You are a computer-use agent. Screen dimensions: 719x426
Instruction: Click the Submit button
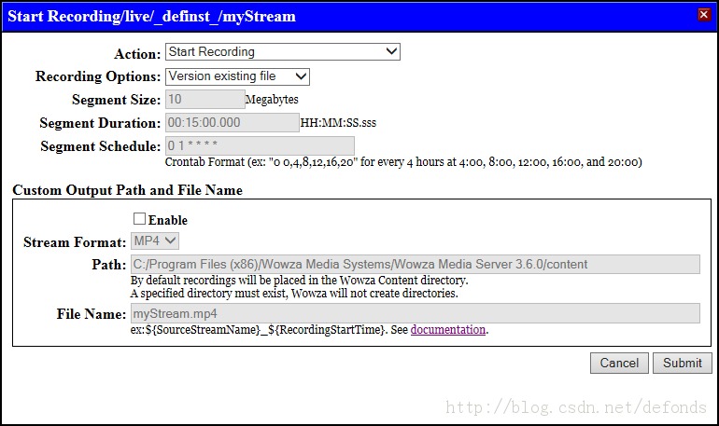(x=683, y=363)
